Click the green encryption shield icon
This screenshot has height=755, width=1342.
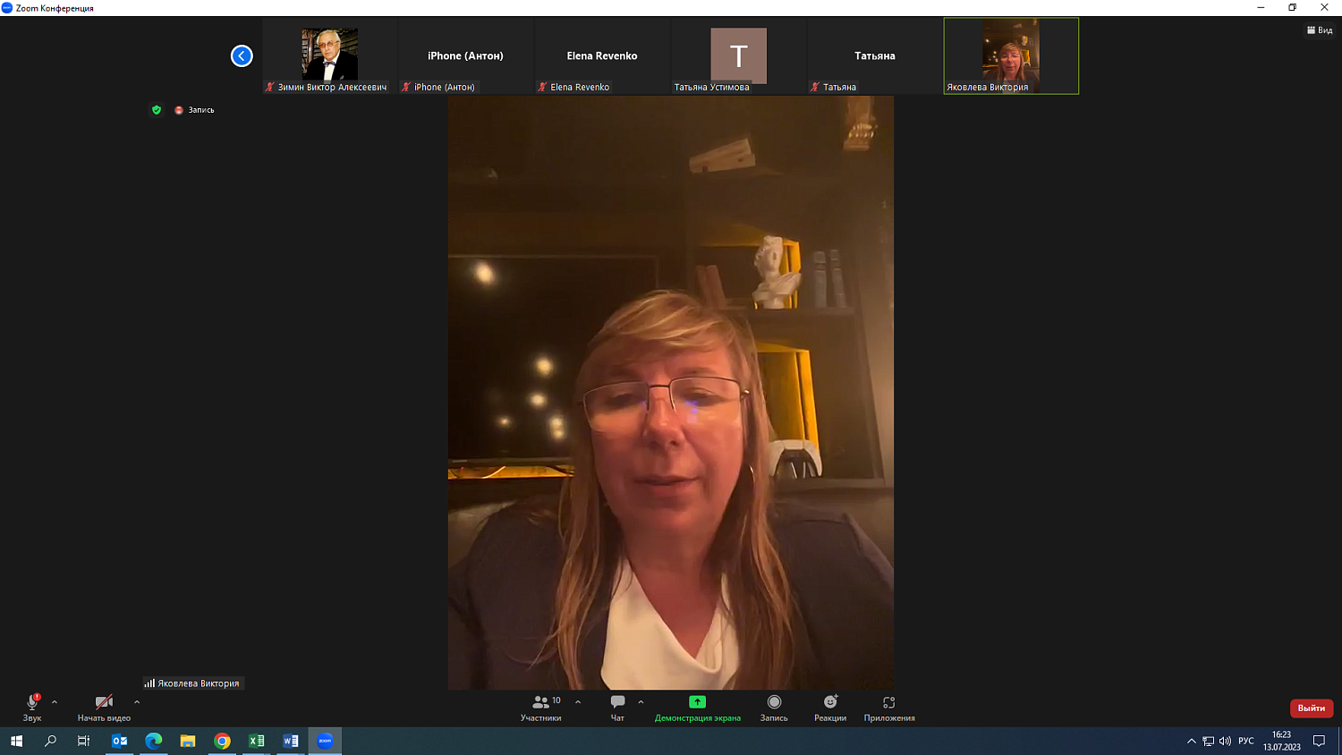coord(157,110)
